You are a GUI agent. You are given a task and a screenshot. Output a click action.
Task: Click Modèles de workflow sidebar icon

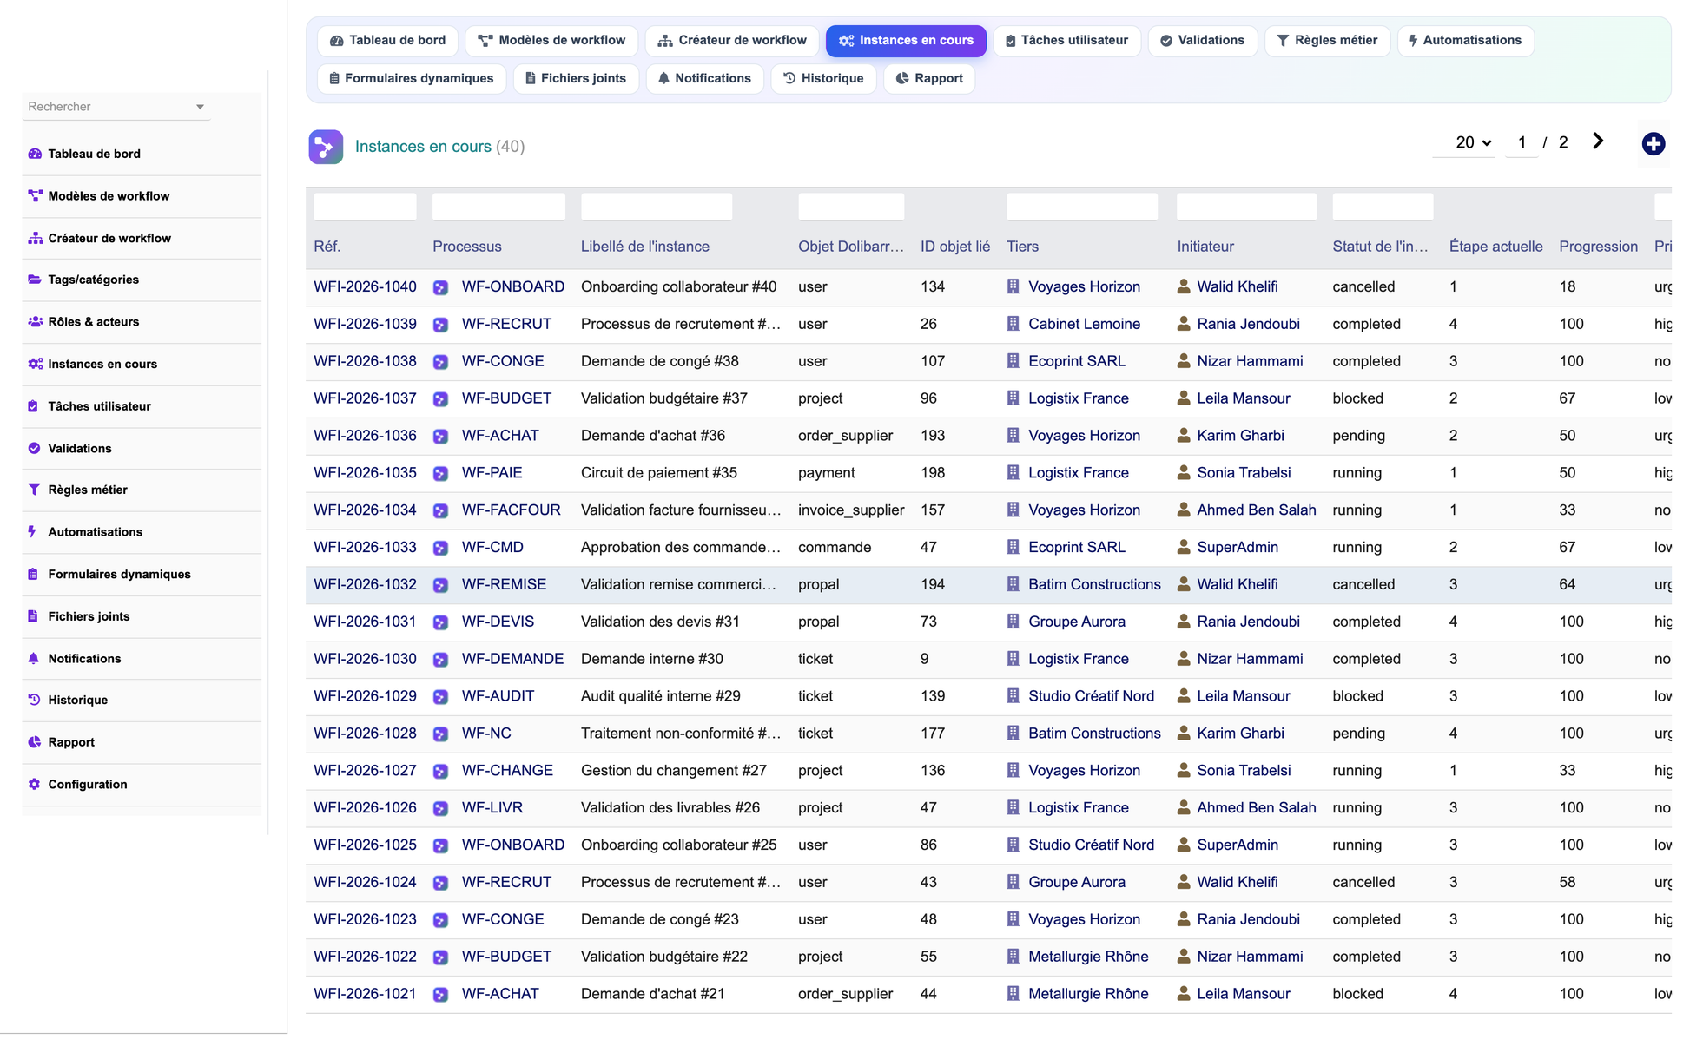[x=35, y=196]
